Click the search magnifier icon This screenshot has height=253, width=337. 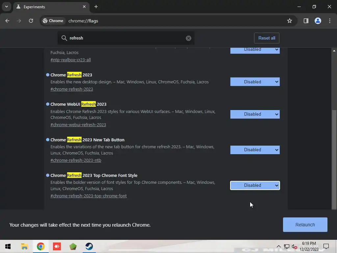tap(64, 38)
